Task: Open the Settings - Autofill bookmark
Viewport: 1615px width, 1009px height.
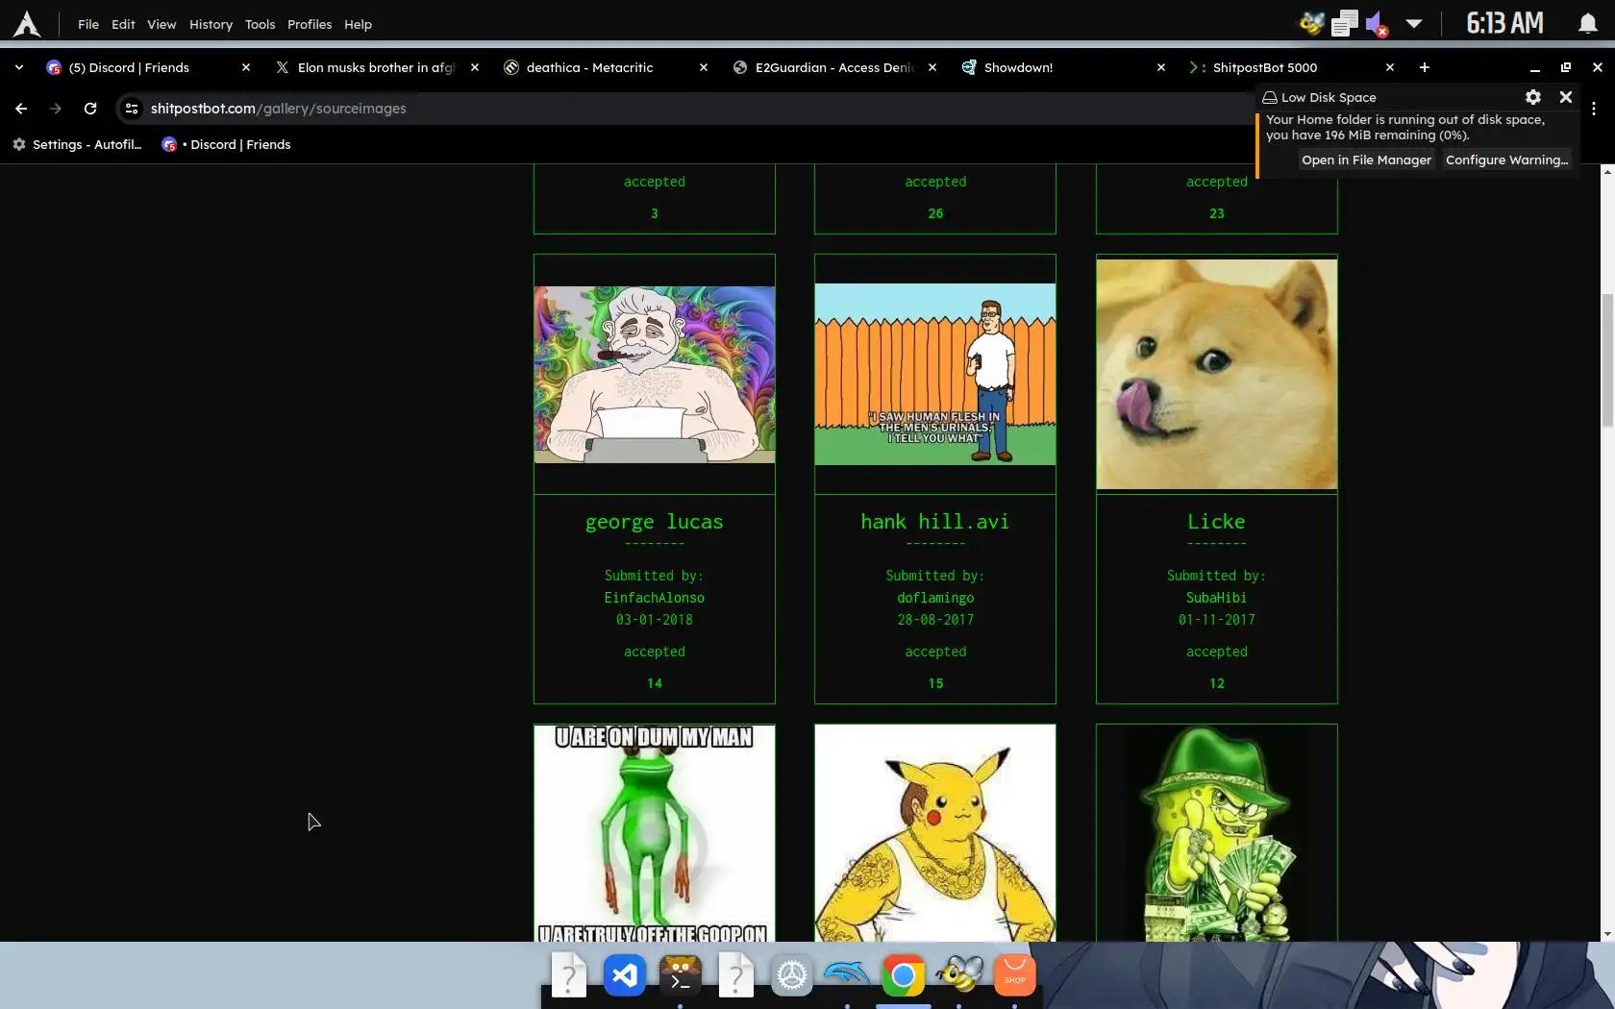Action: click(77, 144)
